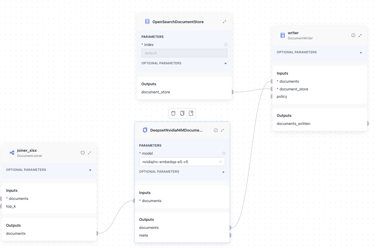
Task: Expand OpenSearchDocumentStore with the diagonal arrows icon
Action: (224, 22)
